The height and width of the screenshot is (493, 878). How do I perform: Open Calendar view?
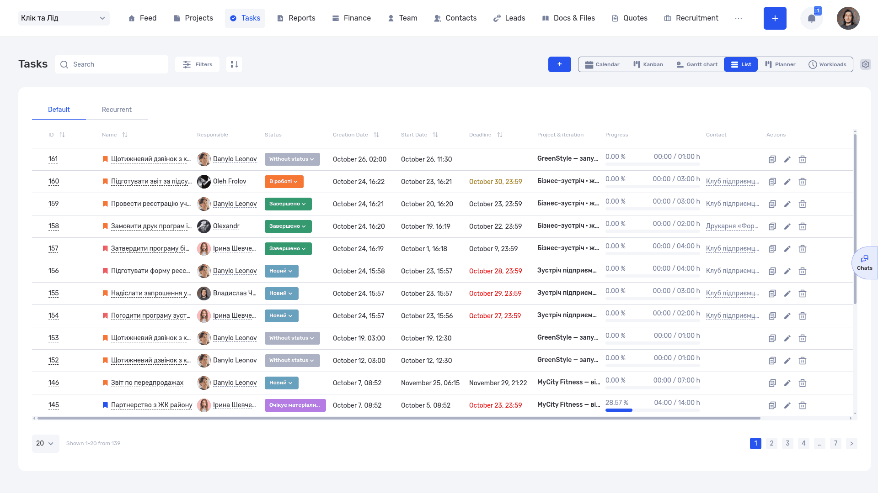tap(602, 64)
